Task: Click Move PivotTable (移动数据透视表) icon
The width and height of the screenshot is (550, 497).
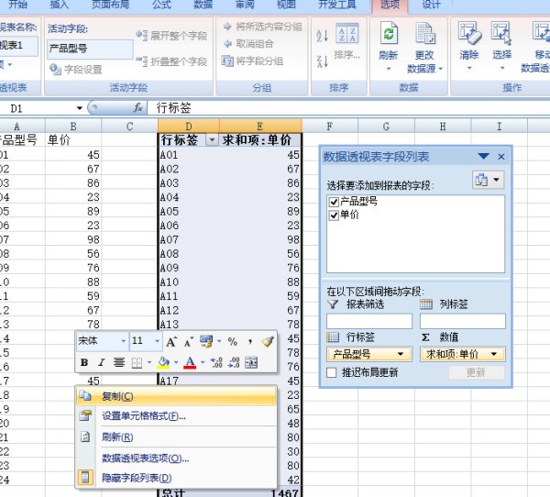Action: pyautogui.click(x=541, y=33)
